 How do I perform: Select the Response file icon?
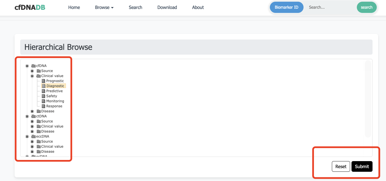[43, 106]
